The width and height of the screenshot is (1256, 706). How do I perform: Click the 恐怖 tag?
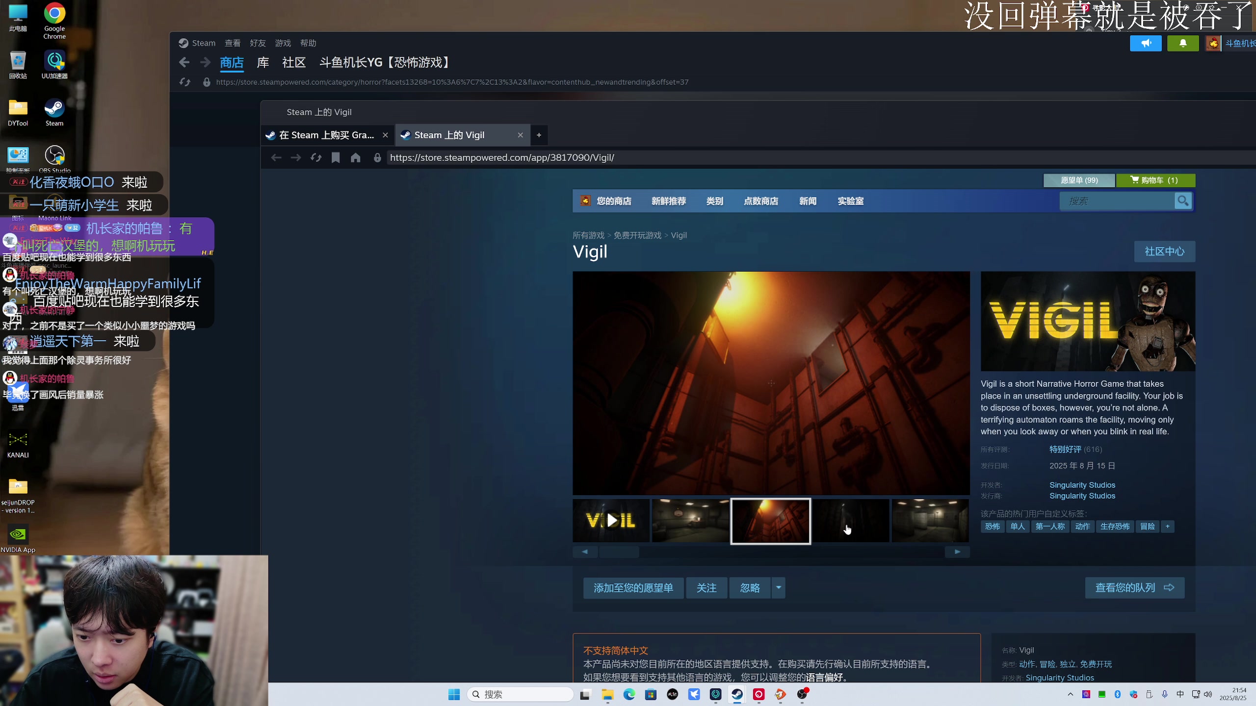[992, 527]
